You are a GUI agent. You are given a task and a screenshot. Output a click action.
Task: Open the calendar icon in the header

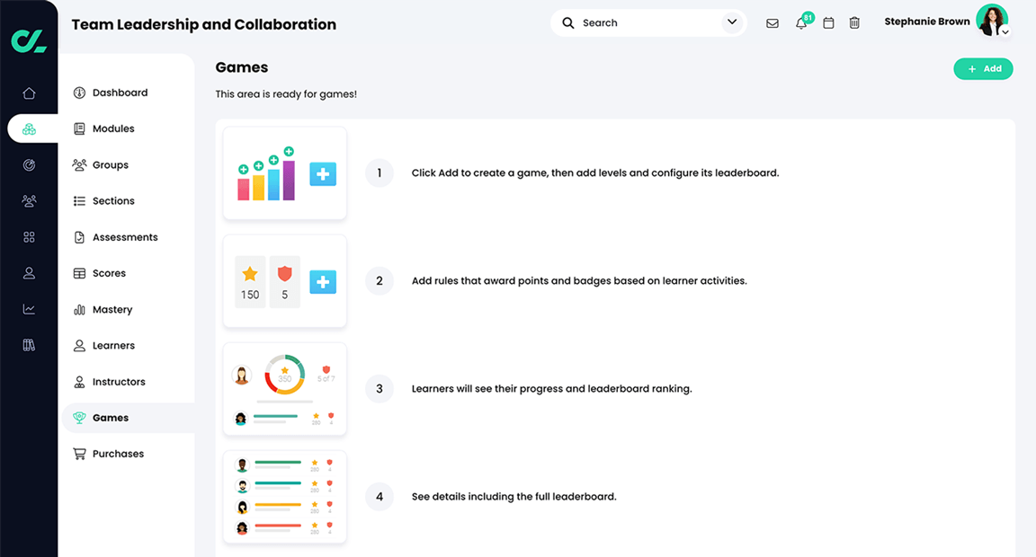(828, 22)
